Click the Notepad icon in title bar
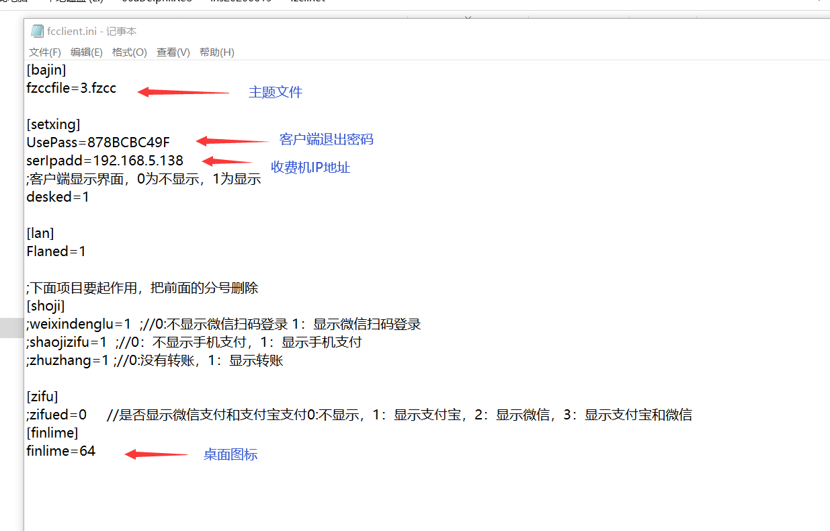Image resolution: width=830 pixels, height=531 pixels. (37, 32)
